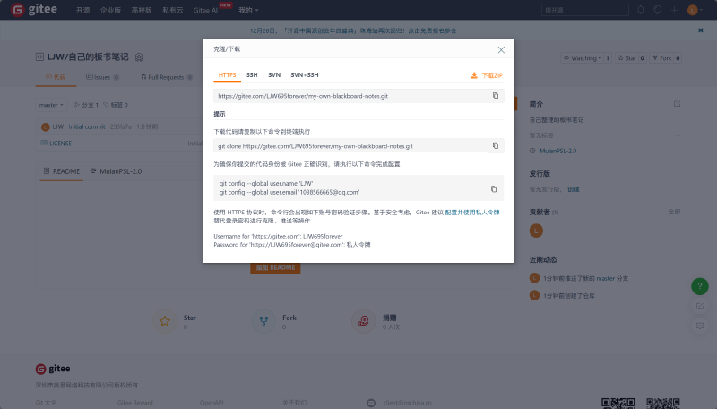View the tags 标签 0 link
This screenshot has width=717, height=409.
click(116, 105)
